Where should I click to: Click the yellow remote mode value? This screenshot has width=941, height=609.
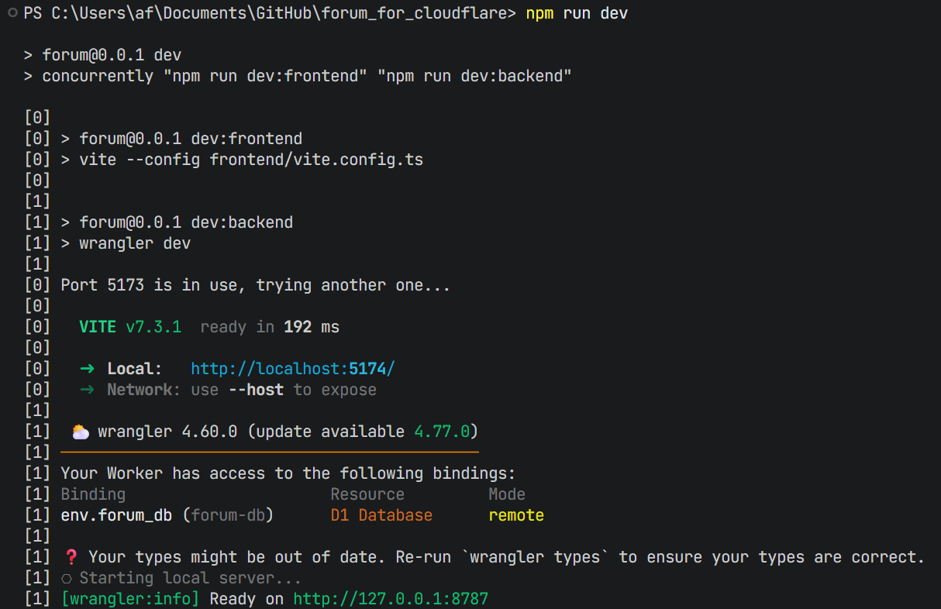516,515
